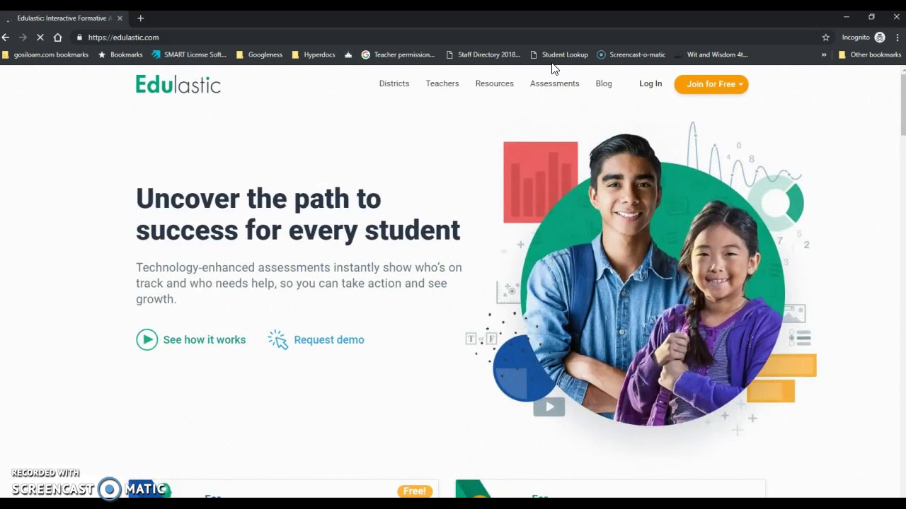This screenshot has width=906, height=509.
Task: Open SMART License Software bookmark
Action: tap(189, 54)
